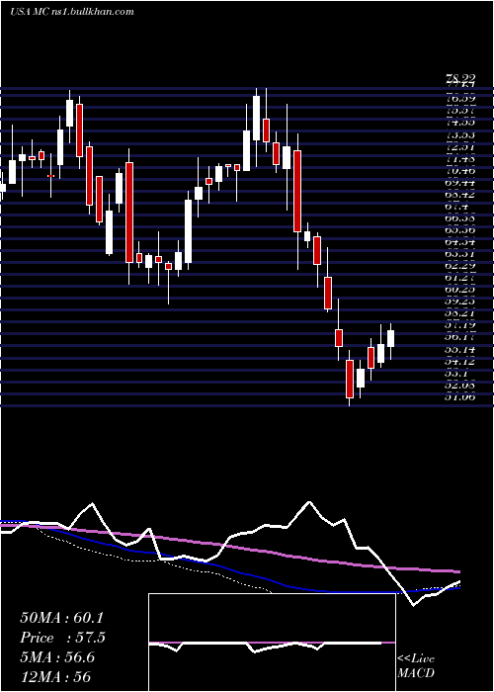Click the 62.29 price axis label
494x692 pixels.
tap(460, 266)
